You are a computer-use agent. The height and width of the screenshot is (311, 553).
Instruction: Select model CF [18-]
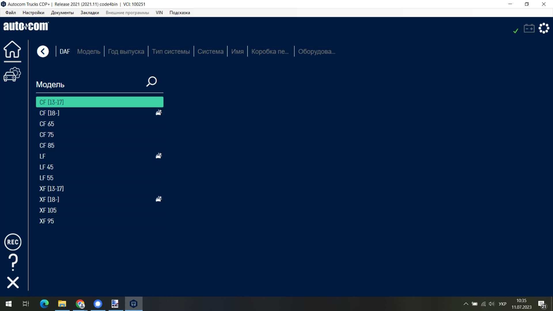[x=100, y=113]
